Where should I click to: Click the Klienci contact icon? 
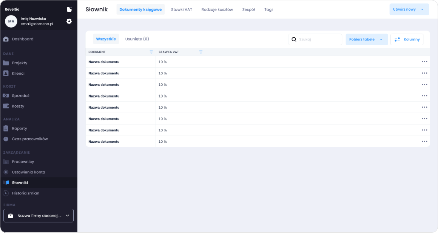6,73
